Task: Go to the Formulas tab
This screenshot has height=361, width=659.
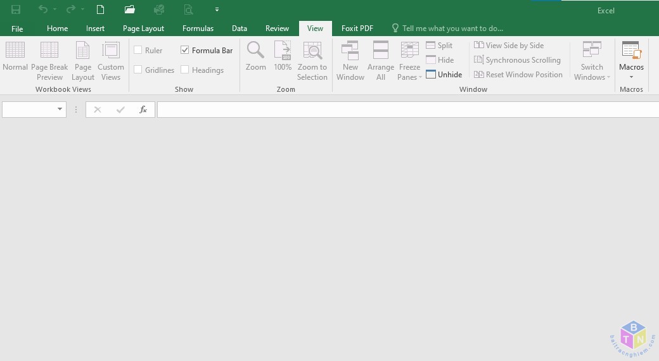Action: pos(198,28)
